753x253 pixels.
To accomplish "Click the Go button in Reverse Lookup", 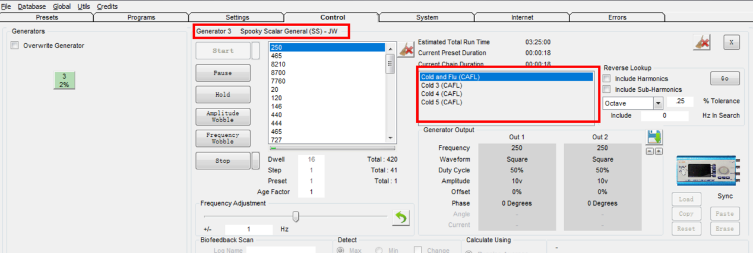I will click(x=724, y=78).
